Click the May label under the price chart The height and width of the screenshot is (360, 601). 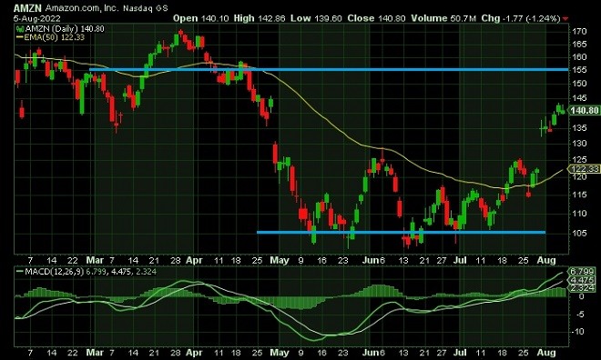click(280, 260)
